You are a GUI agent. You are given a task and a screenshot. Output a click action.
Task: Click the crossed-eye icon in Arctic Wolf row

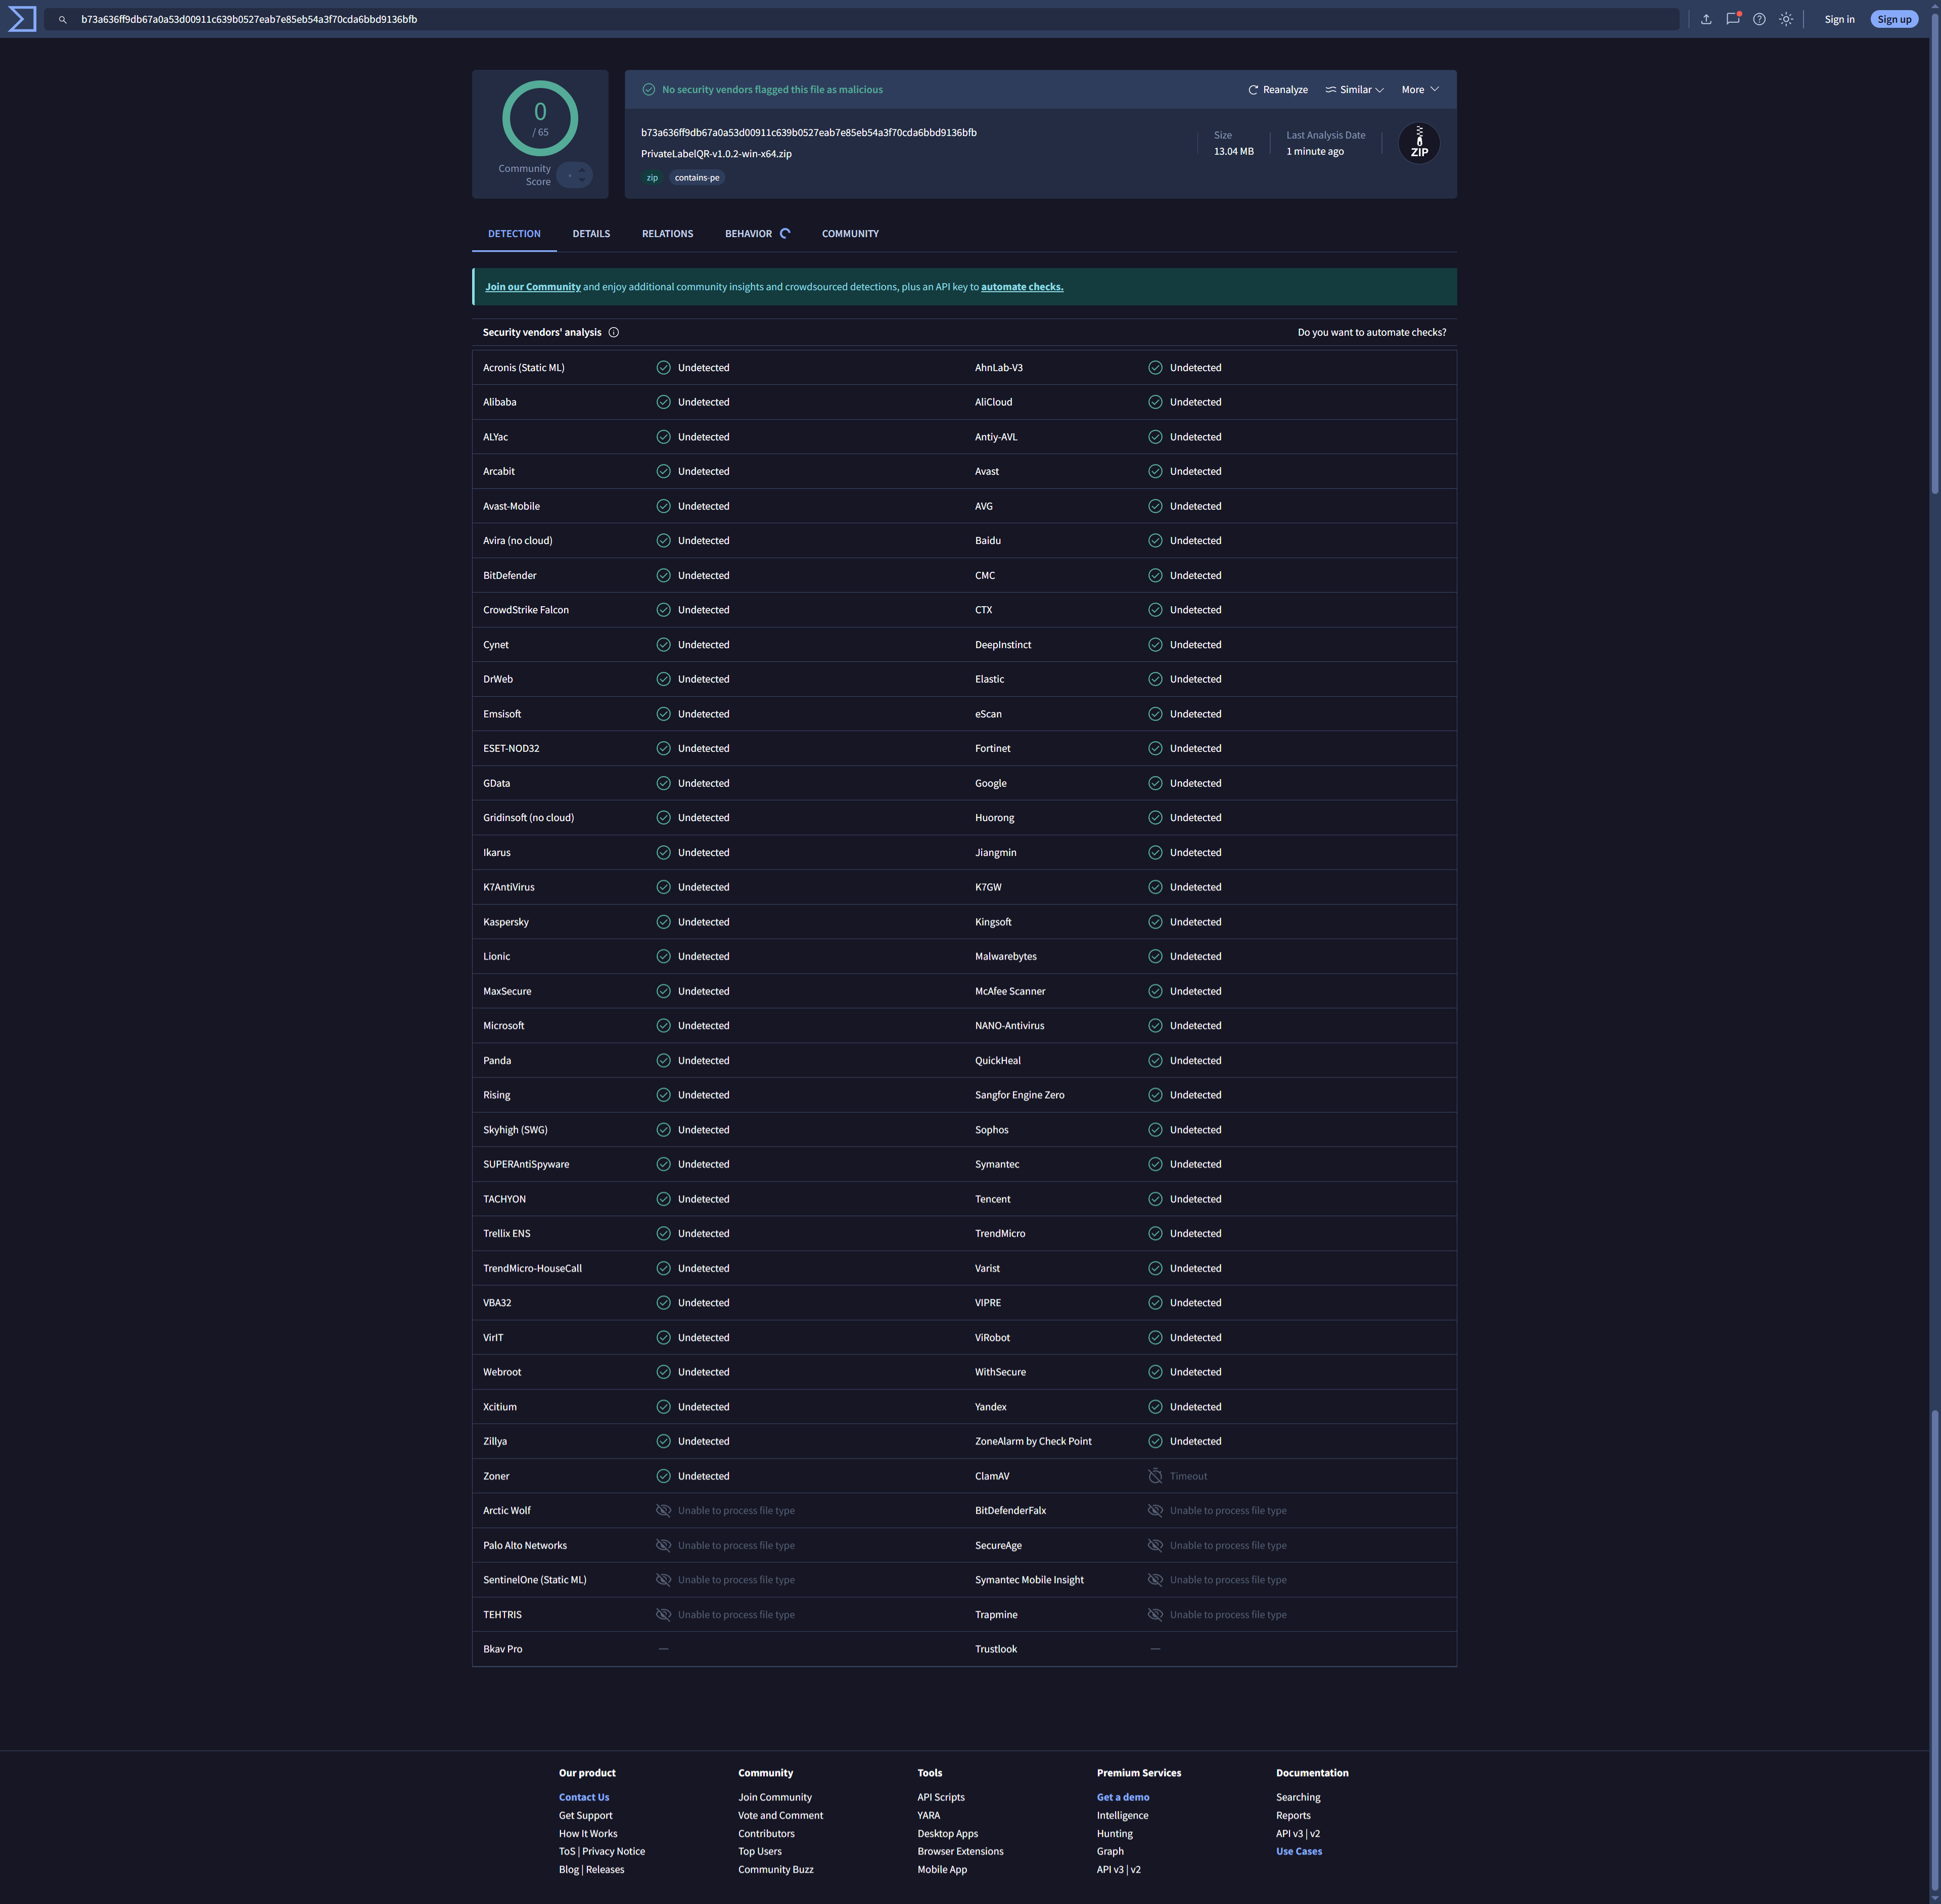tap(663, 1511)
